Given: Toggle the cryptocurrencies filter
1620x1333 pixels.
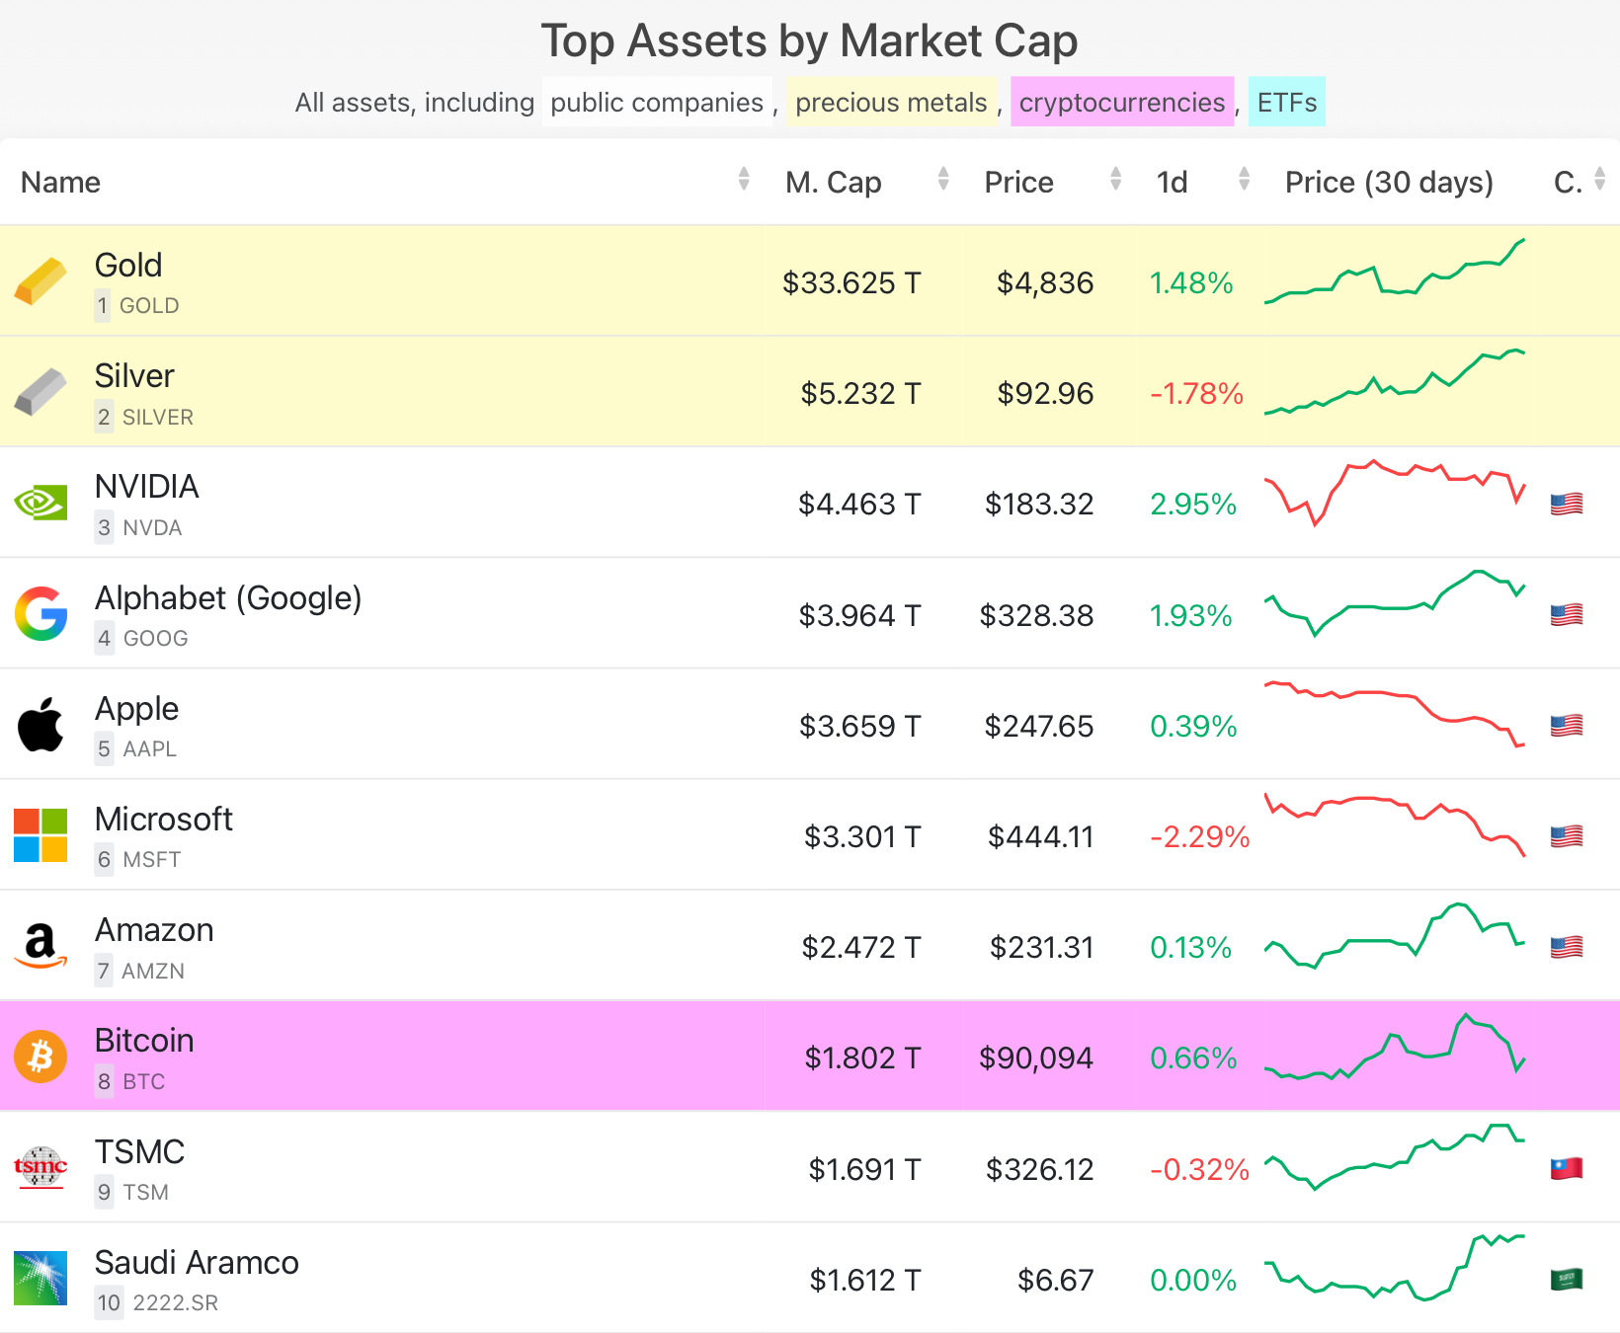Looking at the screenshot, I should (x=1121, y=103).
